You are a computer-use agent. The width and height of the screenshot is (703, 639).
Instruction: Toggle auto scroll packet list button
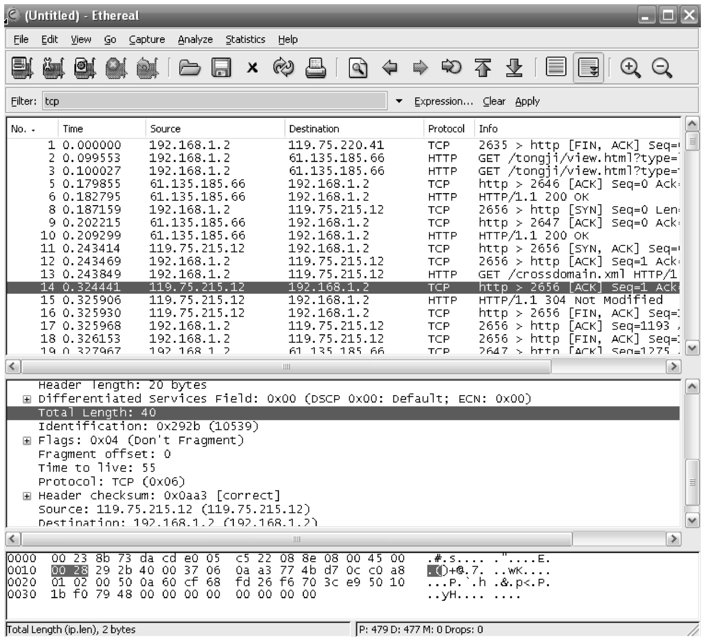point(588,68)
